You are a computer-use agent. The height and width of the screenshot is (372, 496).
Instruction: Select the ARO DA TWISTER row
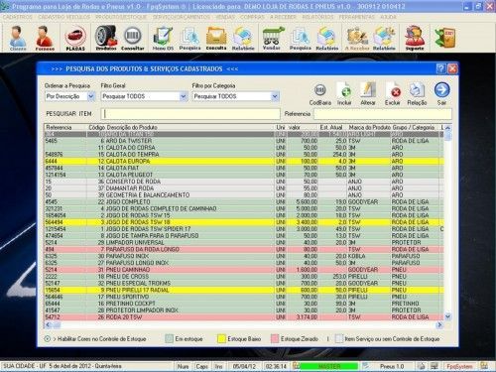244,141
